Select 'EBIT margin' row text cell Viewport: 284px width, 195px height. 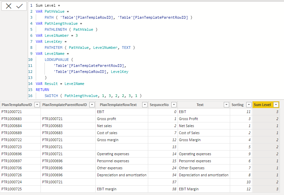[x=122, y=189]
